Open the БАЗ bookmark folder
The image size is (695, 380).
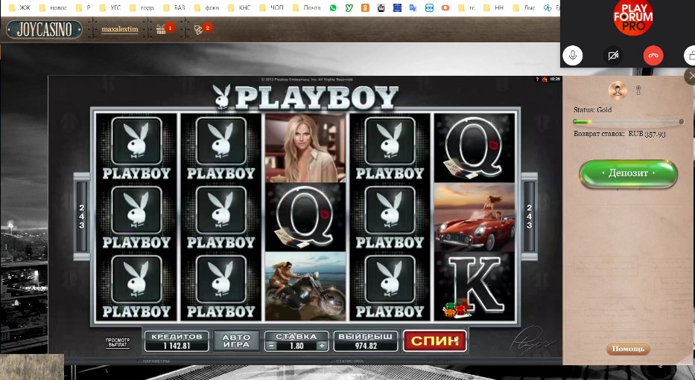coord(174,7)
